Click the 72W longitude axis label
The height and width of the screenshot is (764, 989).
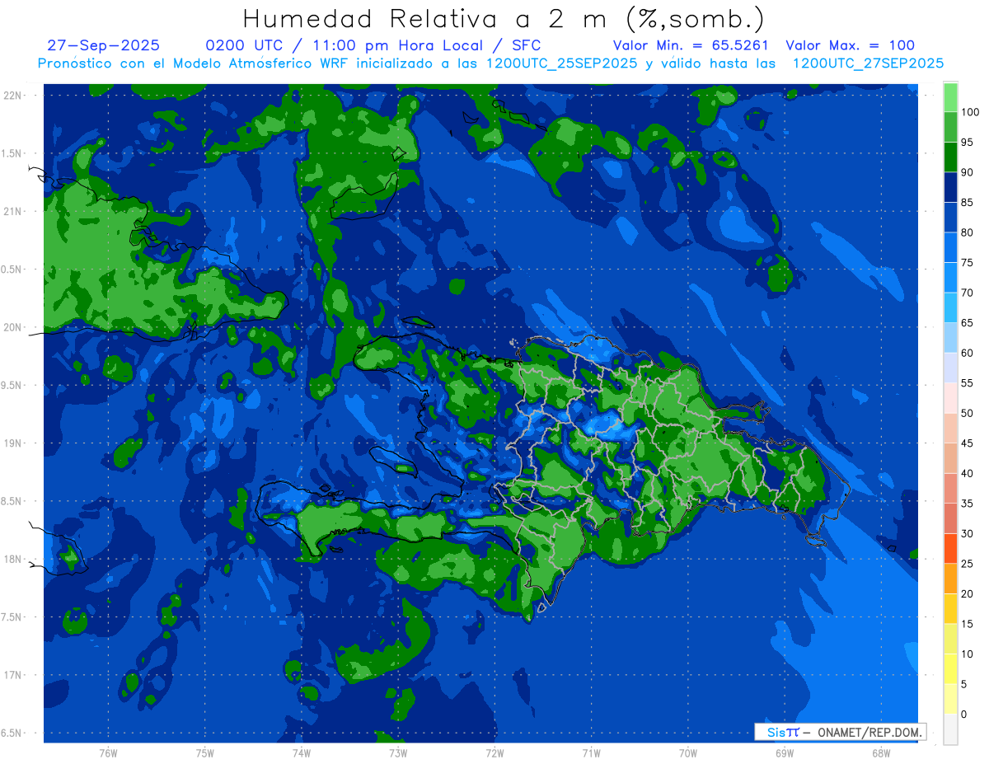pos(494,752)
